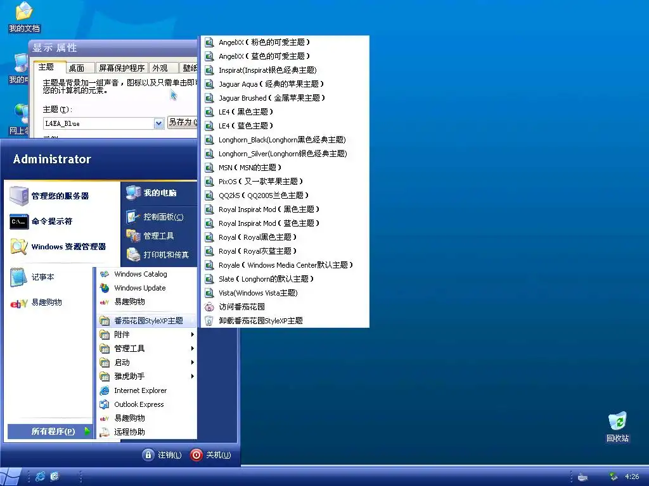
Task: Select the Royal gray-blue theme (Royal灰蓝主题)
Action: coord(285,251)
